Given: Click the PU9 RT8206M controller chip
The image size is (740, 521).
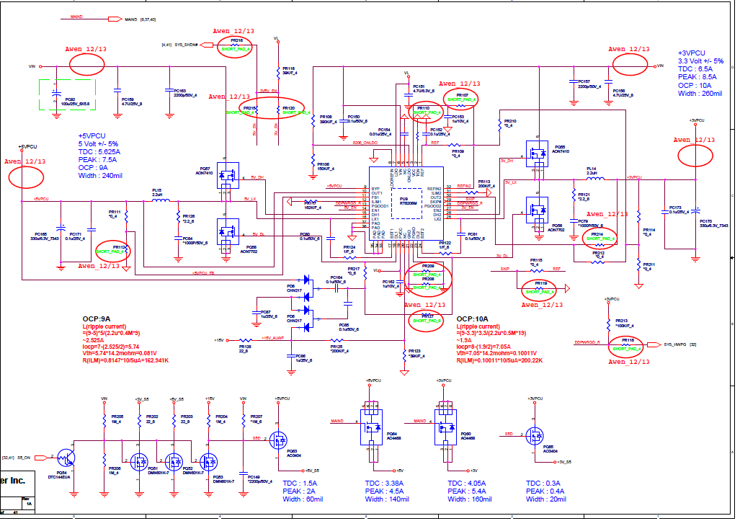Looking at the screenshot, I should tap(406, 203).
